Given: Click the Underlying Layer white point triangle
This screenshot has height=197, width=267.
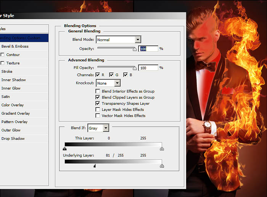Looking at the screenshot, I should [x=162, y=166].
